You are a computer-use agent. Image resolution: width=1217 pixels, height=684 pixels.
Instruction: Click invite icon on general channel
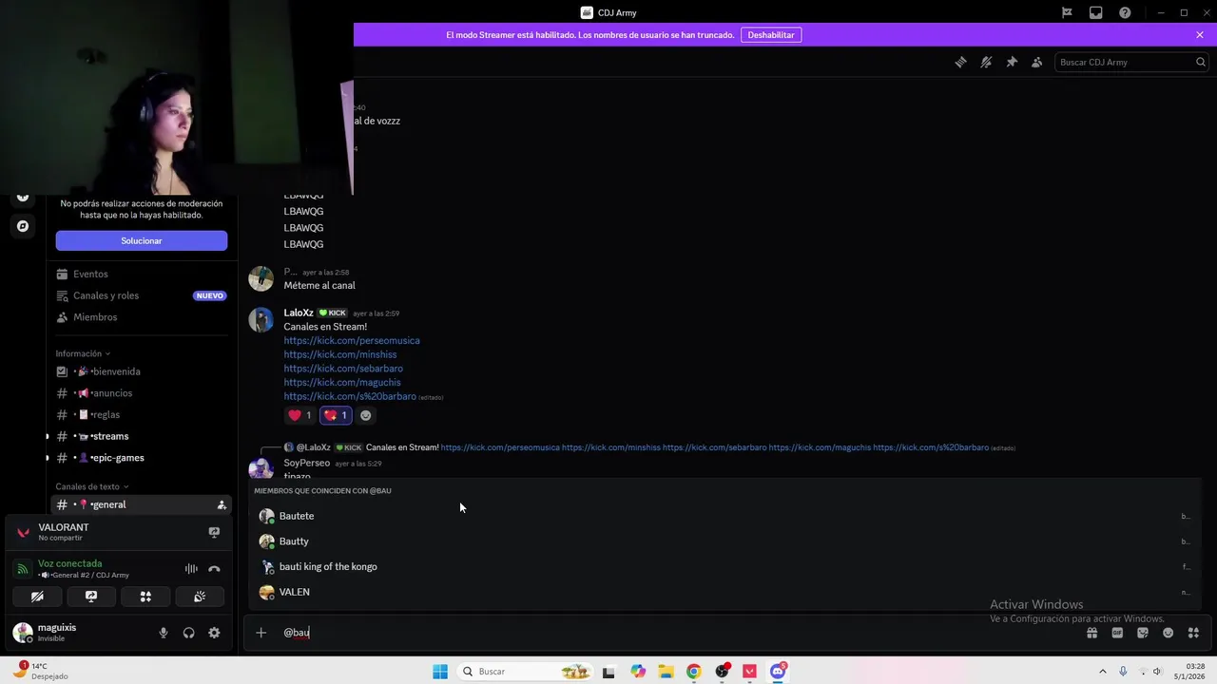click(x=222, y=504)
